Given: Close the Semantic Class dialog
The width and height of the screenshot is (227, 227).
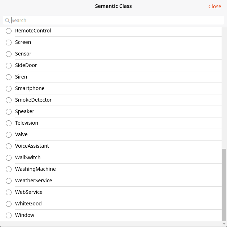Looking at the screenshot, I should click(x=214, y=6).
